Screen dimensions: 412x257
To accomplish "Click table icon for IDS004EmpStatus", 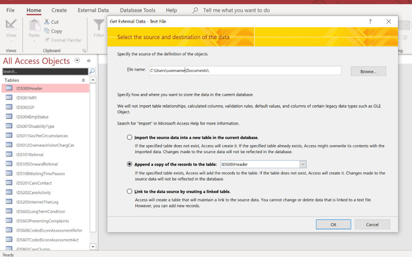I will click(9, 117).
